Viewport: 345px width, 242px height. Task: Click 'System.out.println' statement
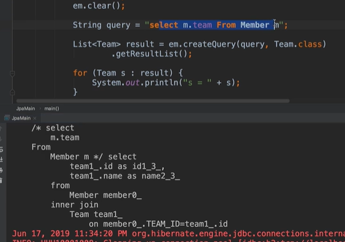point(135,83)
